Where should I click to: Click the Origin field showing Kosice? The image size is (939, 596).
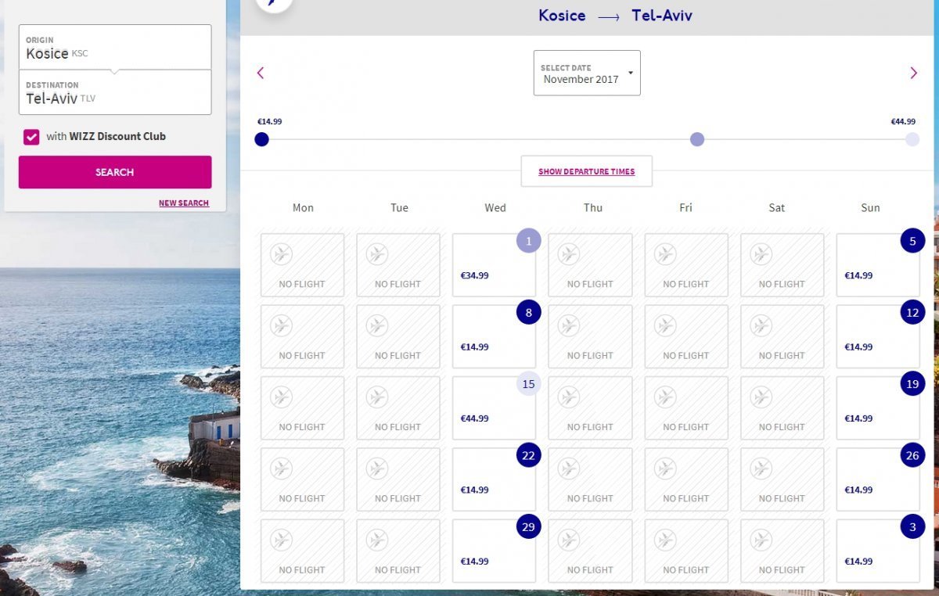(115, 48)
